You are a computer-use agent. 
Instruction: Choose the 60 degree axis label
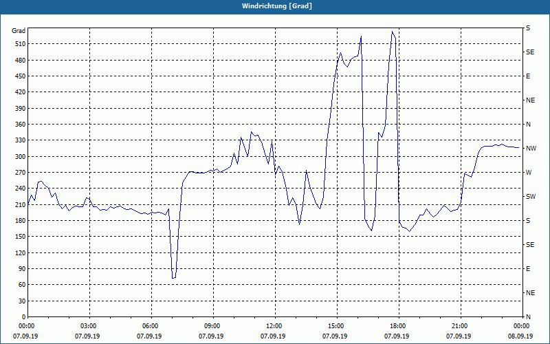click(x=21, y=285)
